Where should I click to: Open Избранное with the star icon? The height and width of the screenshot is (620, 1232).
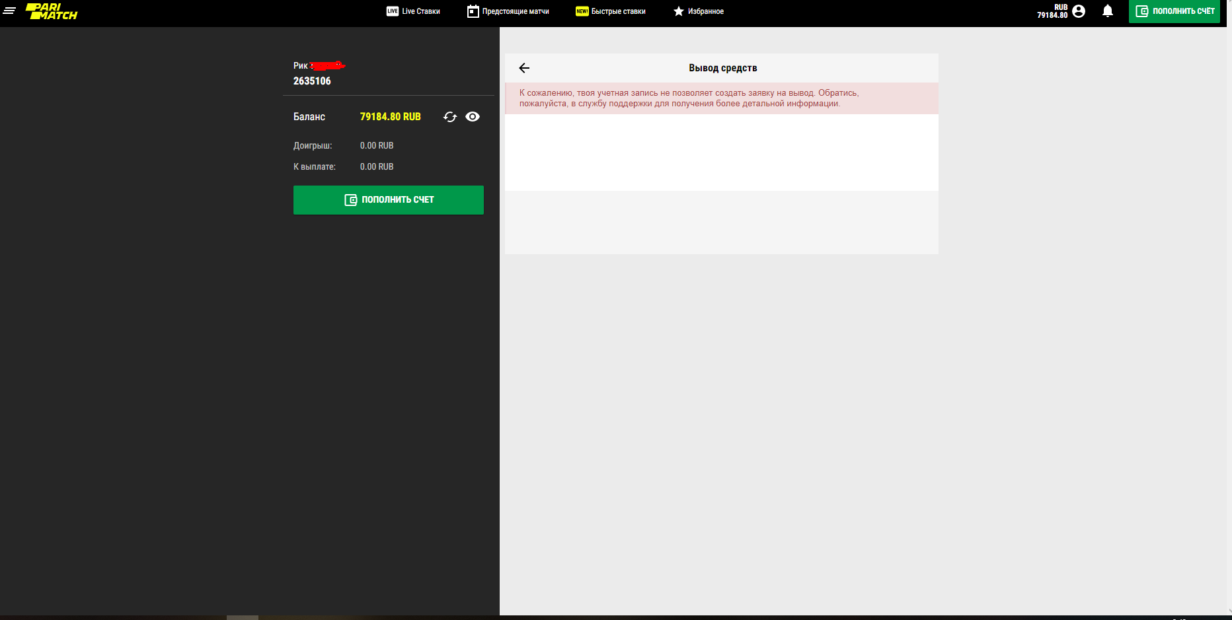[699, 11]
